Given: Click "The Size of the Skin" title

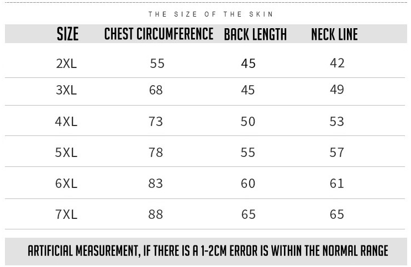Looking at the screenshot, I should [210, 14].
